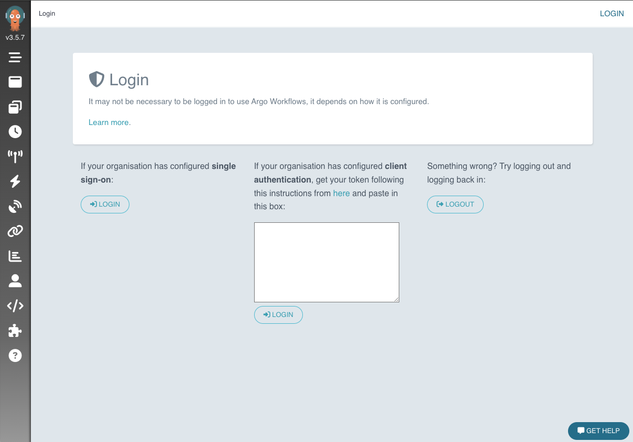The height and width of the screenshot is (442, 633).
Task: Open the 'Learn more' link
Action: (x=108, y=122)
